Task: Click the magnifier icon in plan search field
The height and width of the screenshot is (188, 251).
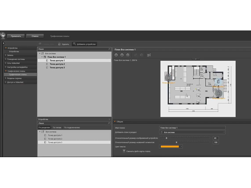Action: point(109,49)
